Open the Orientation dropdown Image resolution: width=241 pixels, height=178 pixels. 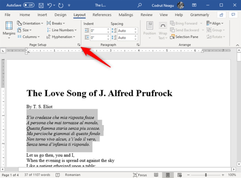[x=30, y=23]
